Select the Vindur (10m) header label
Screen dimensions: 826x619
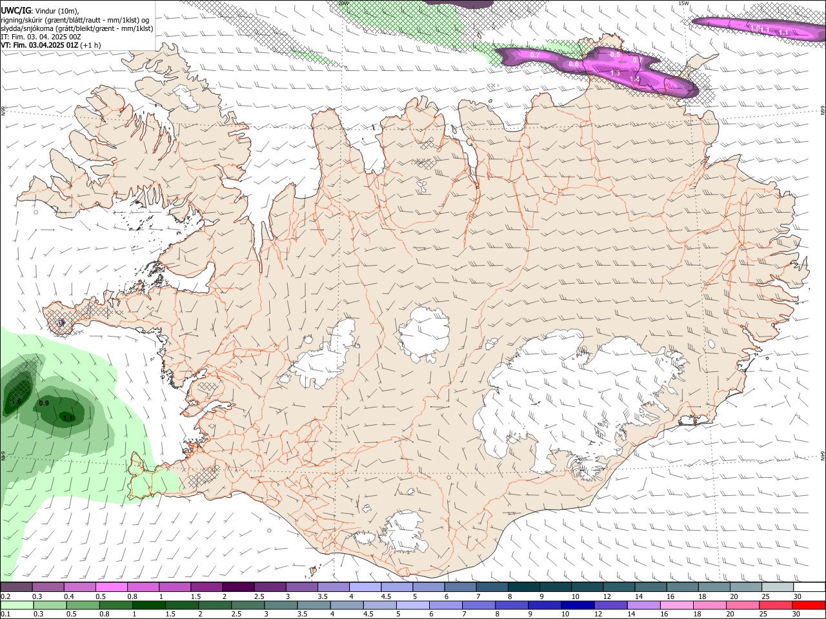pyautogui.click(x=56, y=11)
